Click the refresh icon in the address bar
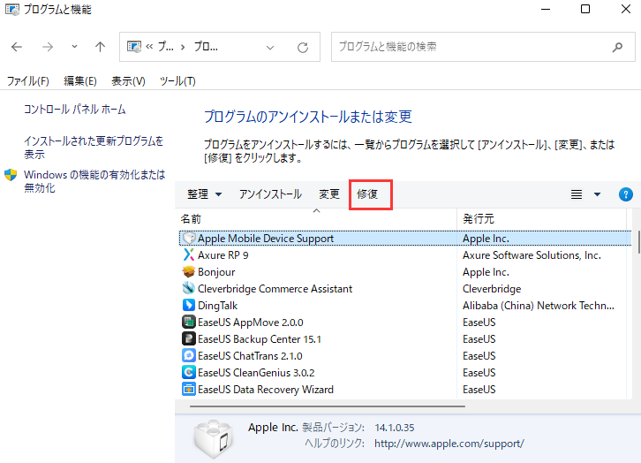Image resolution: width=641 pixels, height=463 pixels. click(303, 47)
